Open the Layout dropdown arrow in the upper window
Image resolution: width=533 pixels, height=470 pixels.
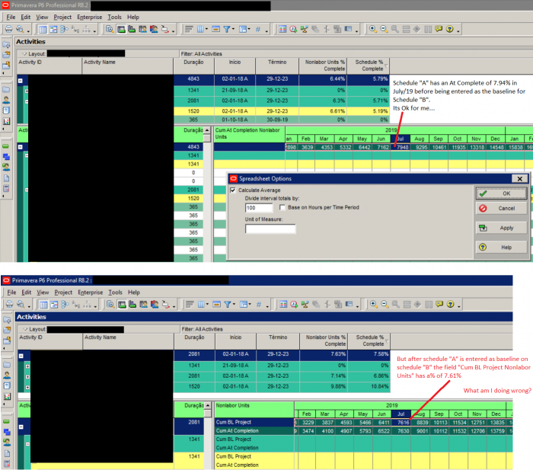(x=24, y=54)
